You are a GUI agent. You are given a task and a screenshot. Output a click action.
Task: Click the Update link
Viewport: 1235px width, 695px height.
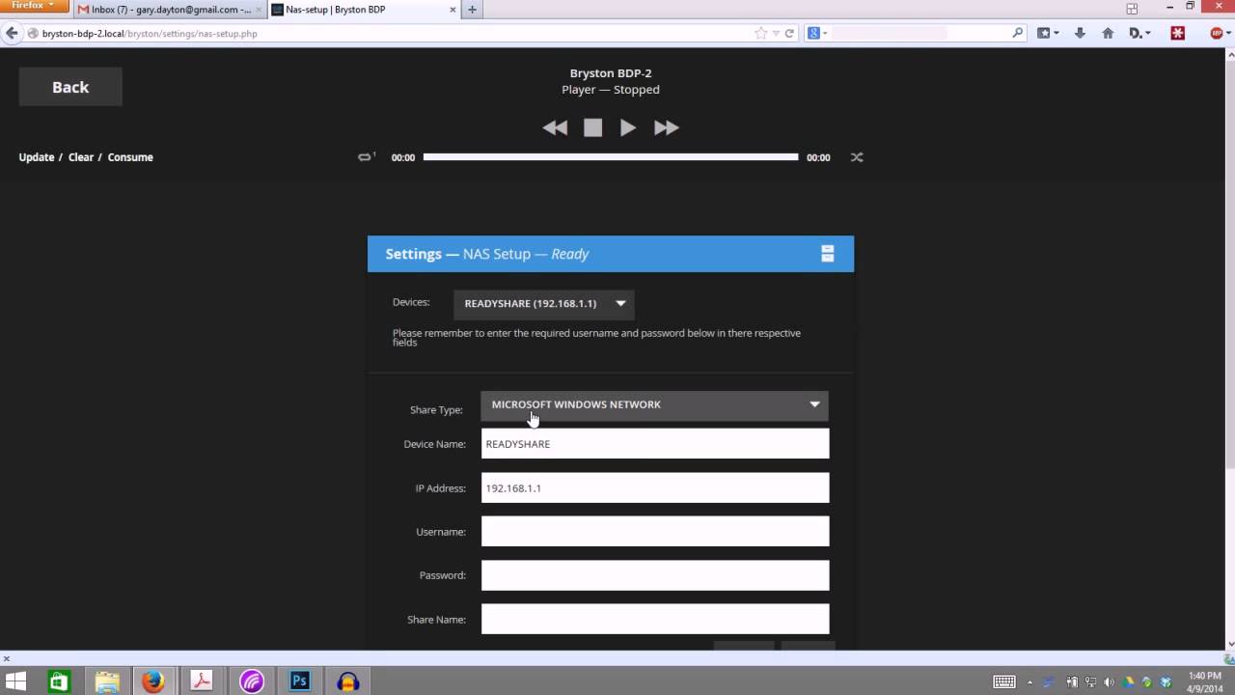[37, 157]
